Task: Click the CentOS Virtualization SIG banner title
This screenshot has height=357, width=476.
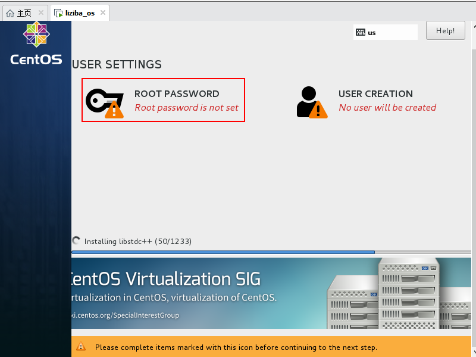Action: coord(166,279)
